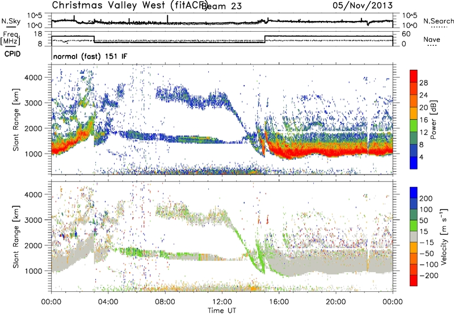Click the '3000' tick on the velocity panel

tap(33, 220)
